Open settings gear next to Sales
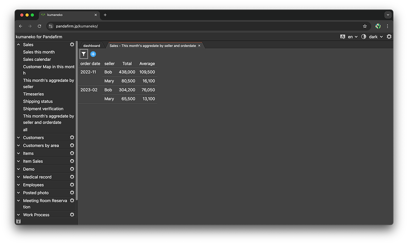 pos(72,45)
